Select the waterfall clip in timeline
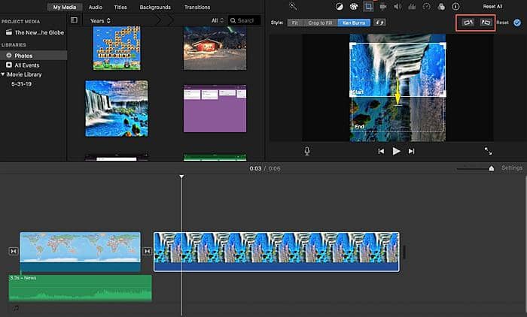 tap(276, 252)
